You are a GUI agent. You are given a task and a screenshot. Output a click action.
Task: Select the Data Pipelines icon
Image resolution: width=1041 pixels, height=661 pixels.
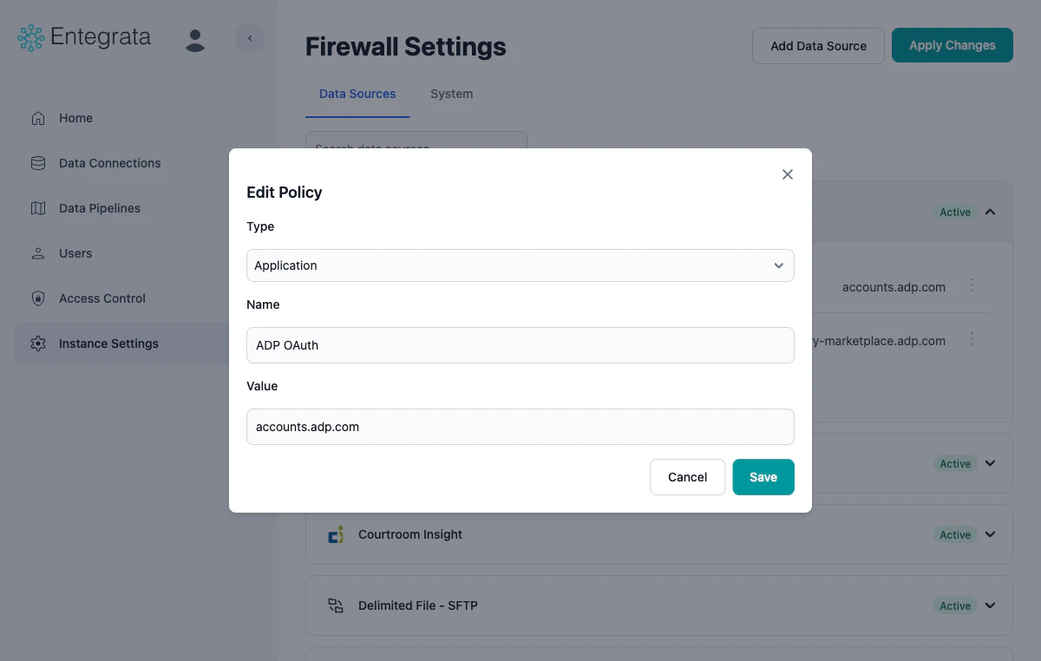(x=37, y=208)
